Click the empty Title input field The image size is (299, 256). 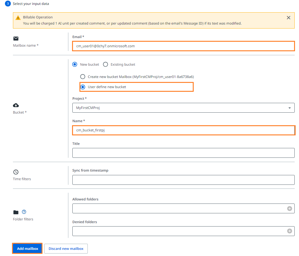(183, 153)
